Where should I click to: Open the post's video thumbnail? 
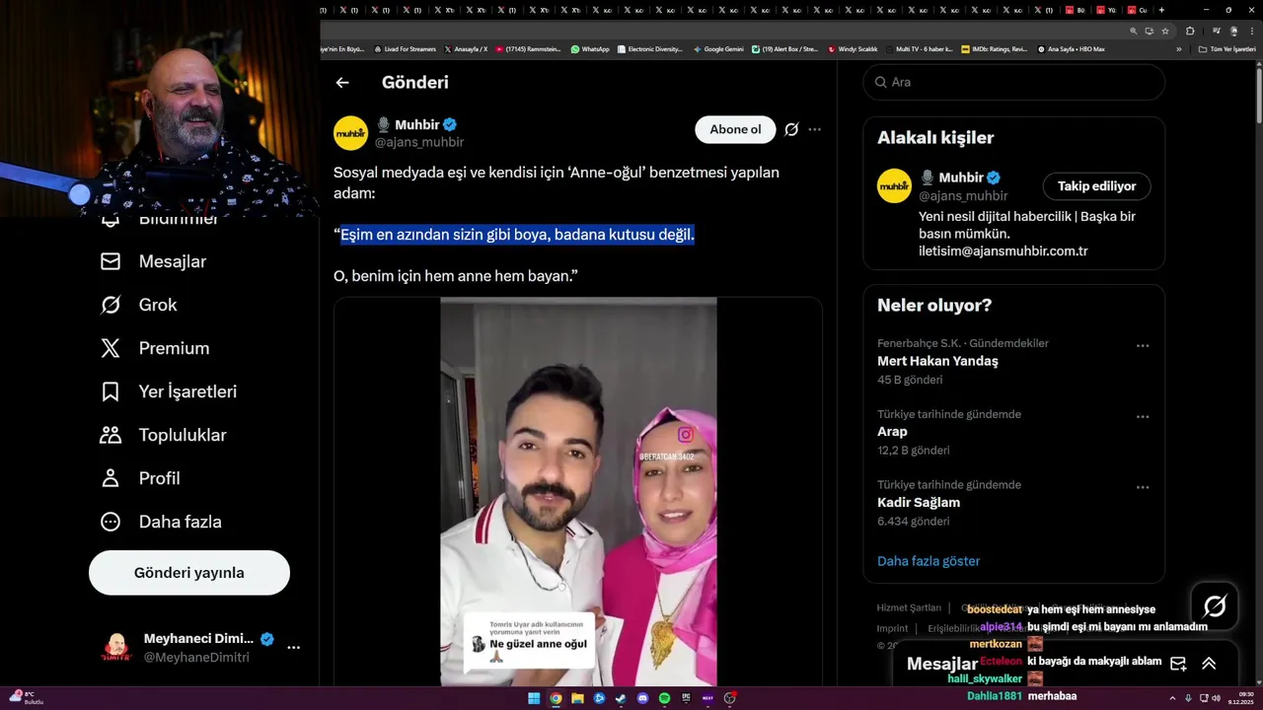click(x=578, y=491)
